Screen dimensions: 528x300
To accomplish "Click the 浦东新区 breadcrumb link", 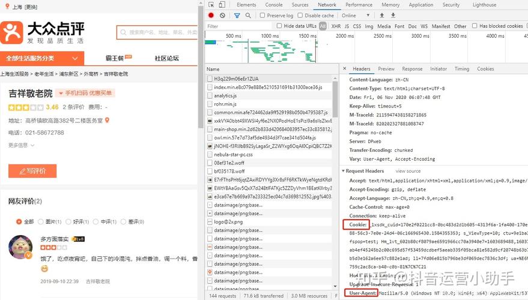I will 68,74.
